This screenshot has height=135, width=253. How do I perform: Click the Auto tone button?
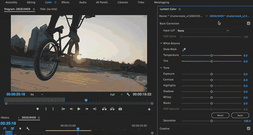[x=240, y=115]
